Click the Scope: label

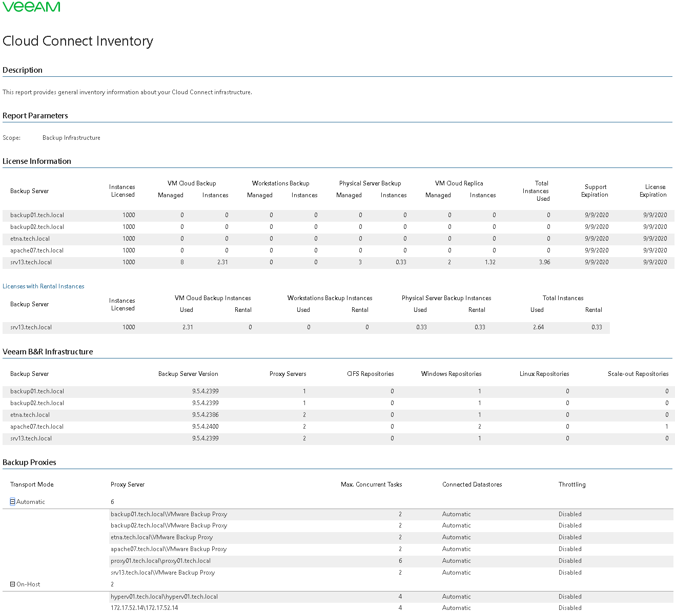coord(12,138)
